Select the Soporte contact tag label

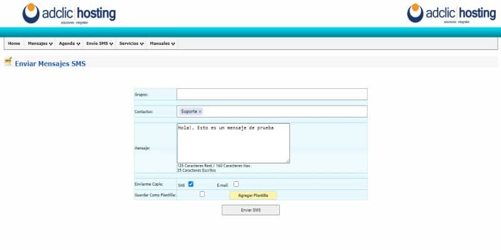[189, 112]
